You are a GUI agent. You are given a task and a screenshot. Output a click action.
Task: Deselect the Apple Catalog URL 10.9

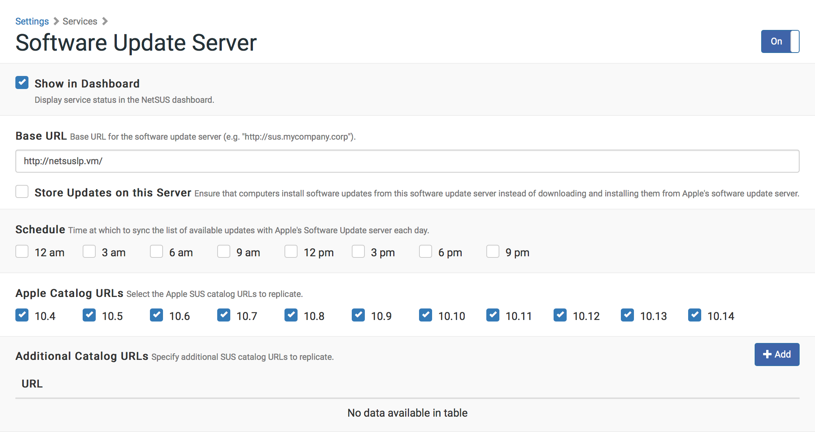tap(358, 315)
